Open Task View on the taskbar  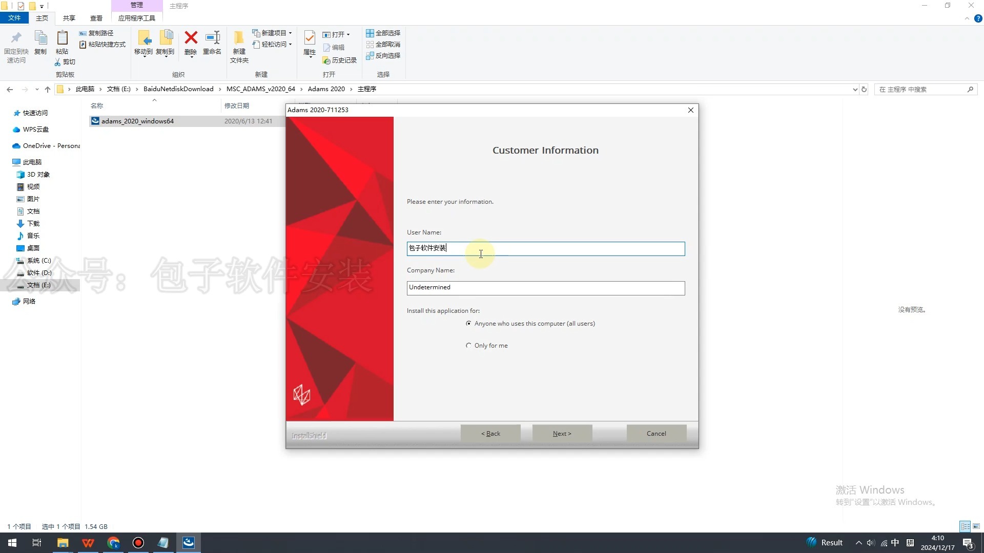[37, 543]
